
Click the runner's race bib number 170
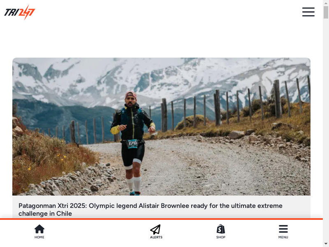point(132,143)
